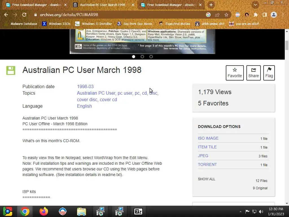Viewport: 289px width, 217px height.
Task: Click the page vertical scrollbar thumb
Action: point(287,45)
